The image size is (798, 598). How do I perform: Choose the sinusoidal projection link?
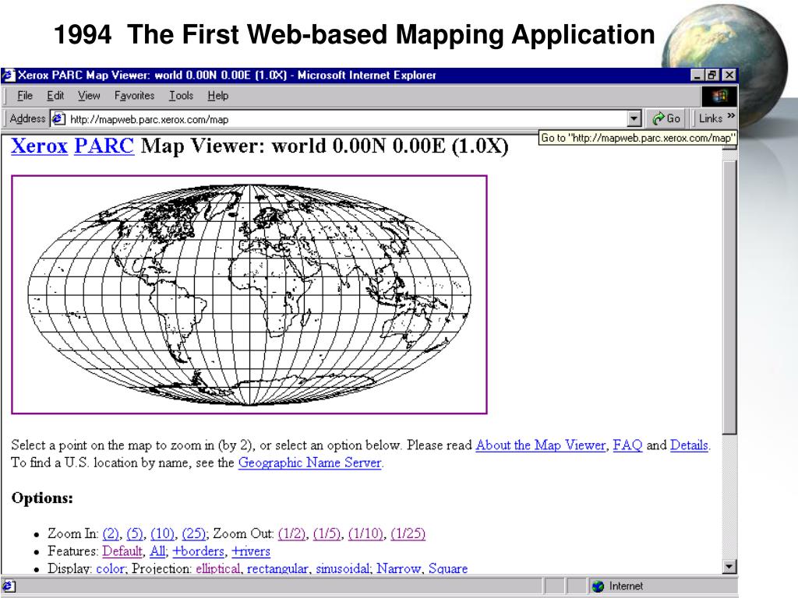pos(343,568)
